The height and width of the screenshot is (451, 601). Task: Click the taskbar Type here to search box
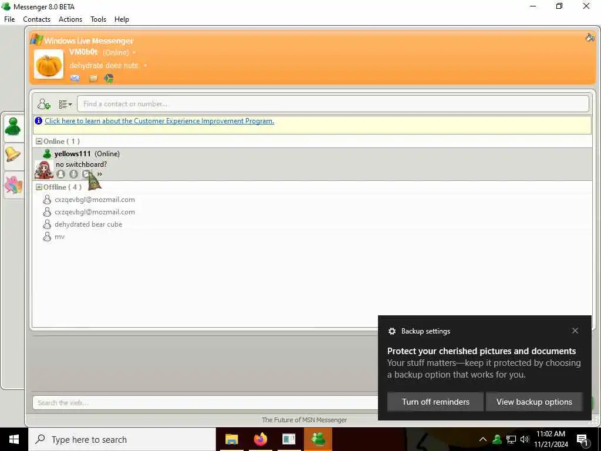tap(122, 439)
